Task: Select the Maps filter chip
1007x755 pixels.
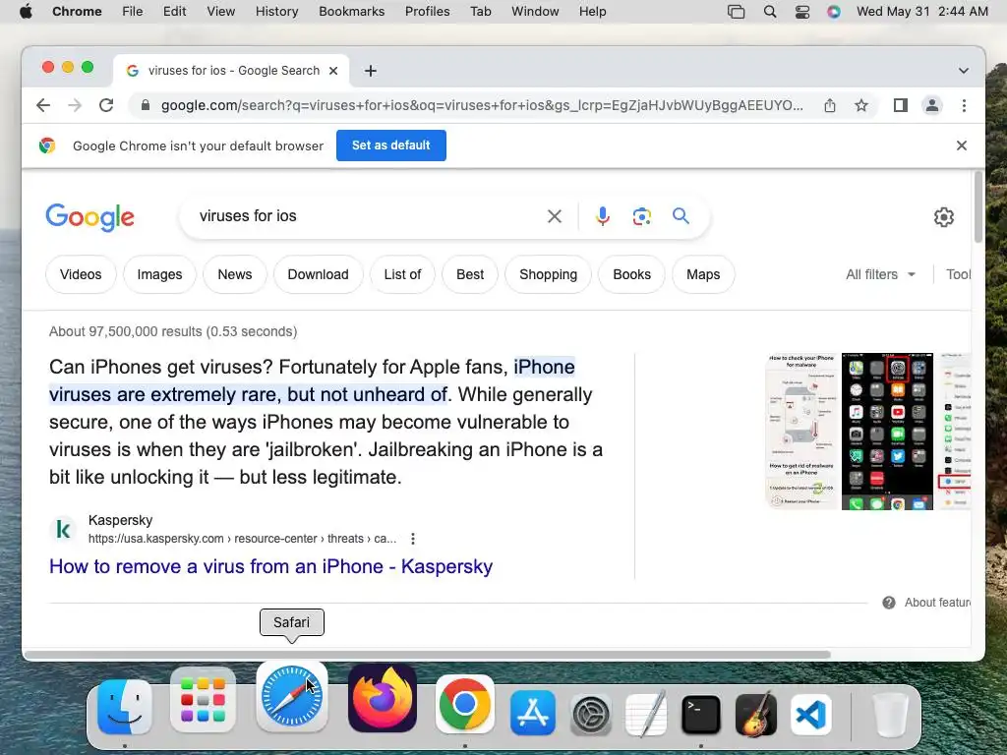Action: [703, 274]
